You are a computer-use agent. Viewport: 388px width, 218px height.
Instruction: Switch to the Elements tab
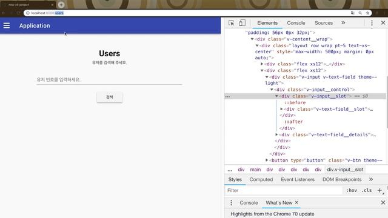click(x=267, y=23)
